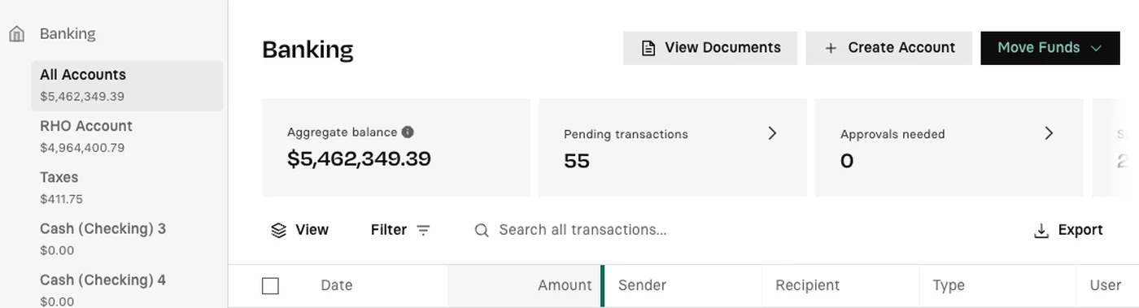This screenshot has width=1139, height=308.
Task: Expand Pending transactions with its chevron
Action: click(x=773, y=133)
